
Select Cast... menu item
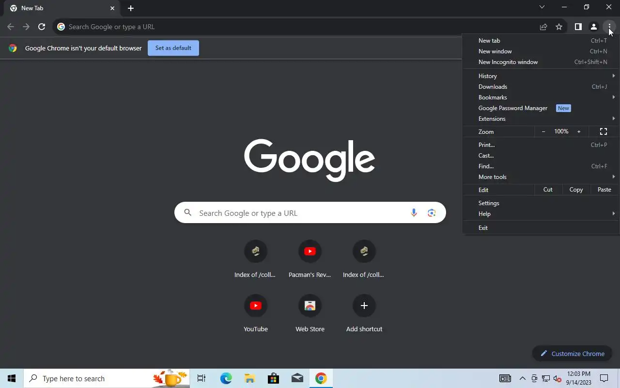tap(541, 156)
